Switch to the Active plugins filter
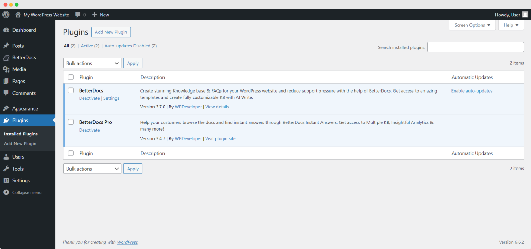The image size is (531, 249). pyautogui.click(x=87, y=46)
